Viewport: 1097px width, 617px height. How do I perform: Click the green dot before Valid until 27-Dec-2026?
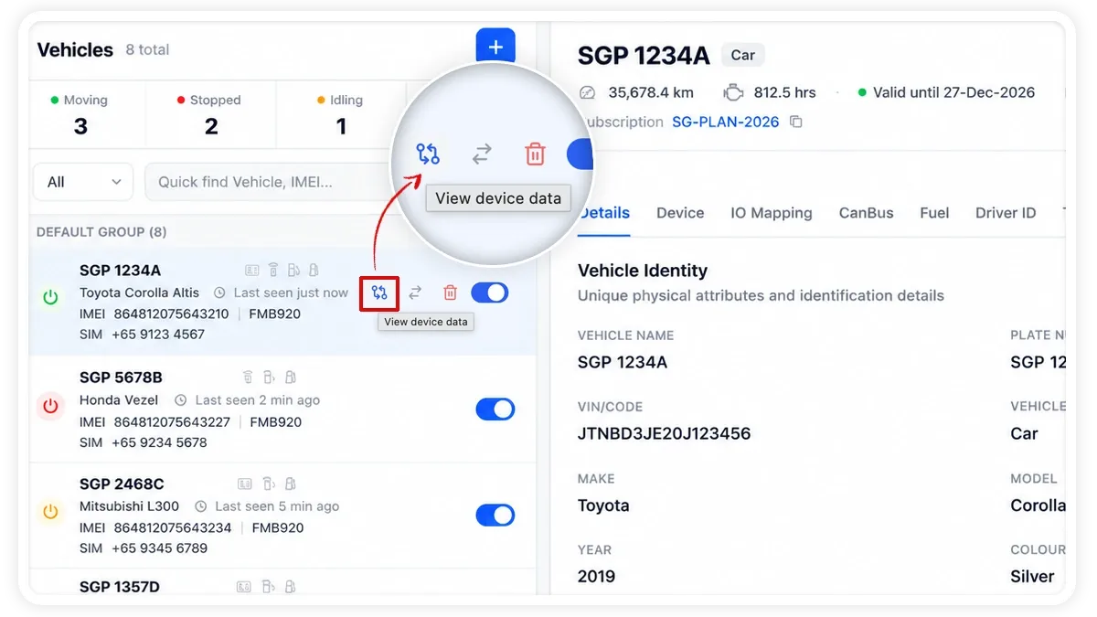pyautogui.click(x=861, y=92)
